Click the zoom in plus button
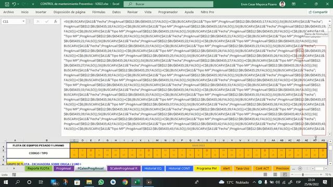This screenshot has width=333, height=187. click(x=321, y=175)
